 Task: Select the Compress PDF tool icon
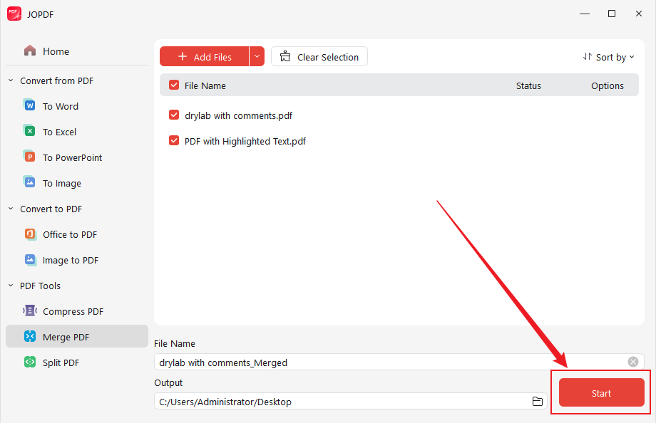click(x=29, y=310)
